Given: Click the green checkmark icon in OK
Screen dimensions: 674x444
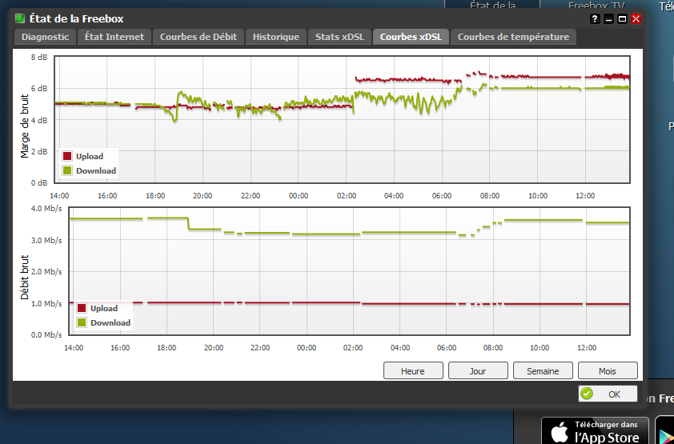Looking at the screenshot, I should [x=587, y=394].
